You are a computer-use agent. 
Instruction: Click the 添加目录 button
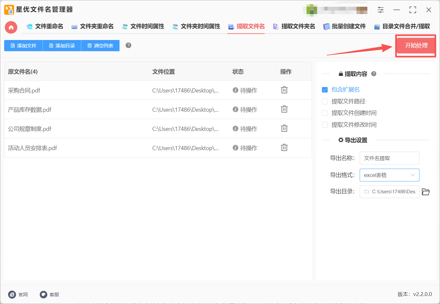click(x=62, y=45)
